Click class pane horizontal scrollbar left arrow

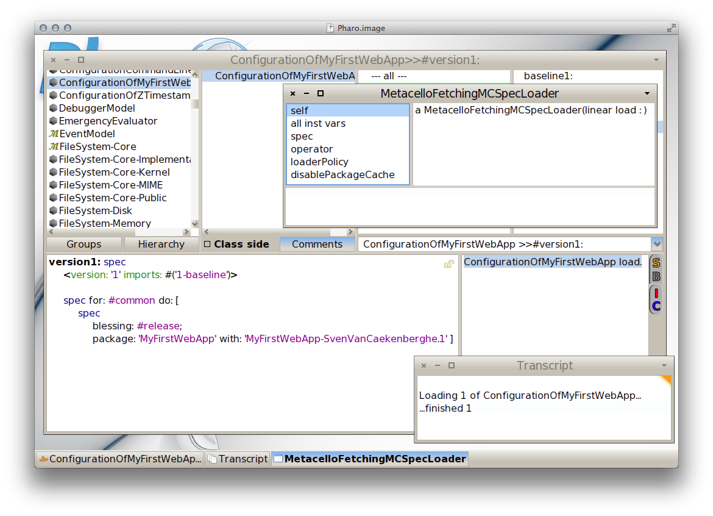coord(207,232)
